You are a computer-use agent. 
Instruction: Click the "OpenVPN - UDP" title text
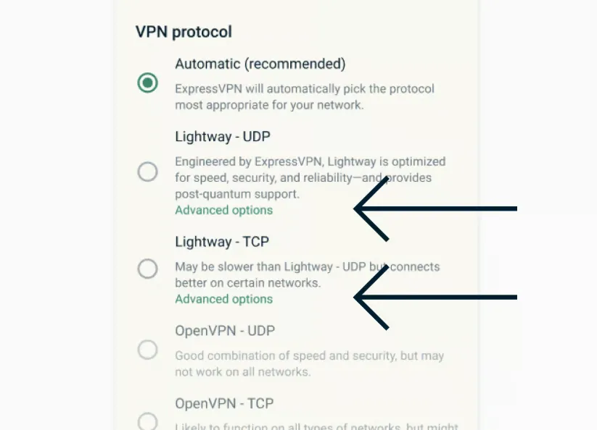tap(224, 331)
